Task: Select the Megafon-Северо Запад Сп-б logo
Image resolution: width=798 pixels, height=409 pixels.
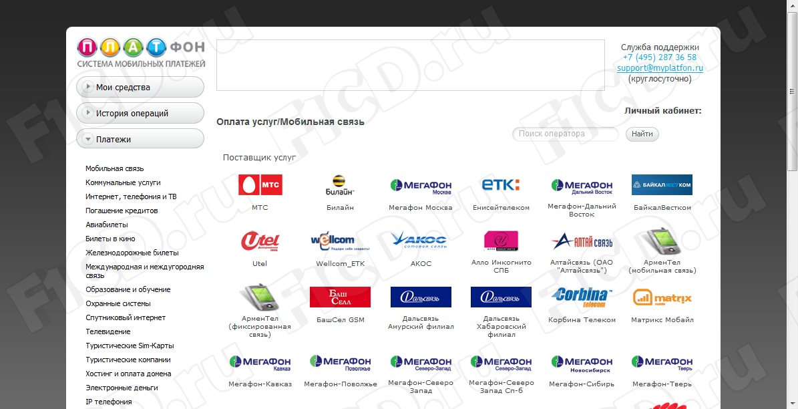Action: [x=501, y=363]
